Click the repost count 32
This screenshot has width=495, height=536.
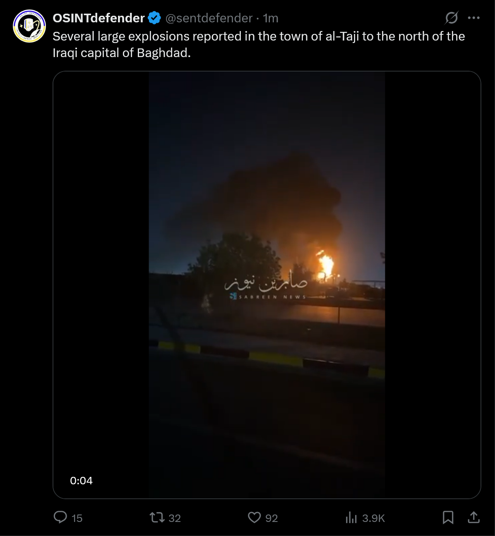(x=175, y=518)
